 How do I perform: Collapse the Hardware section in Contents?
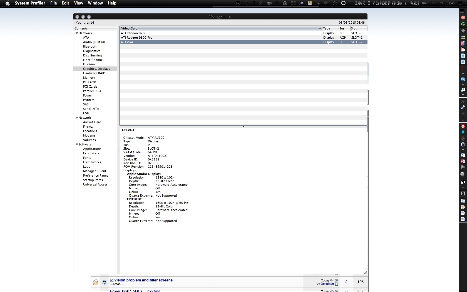77,33
